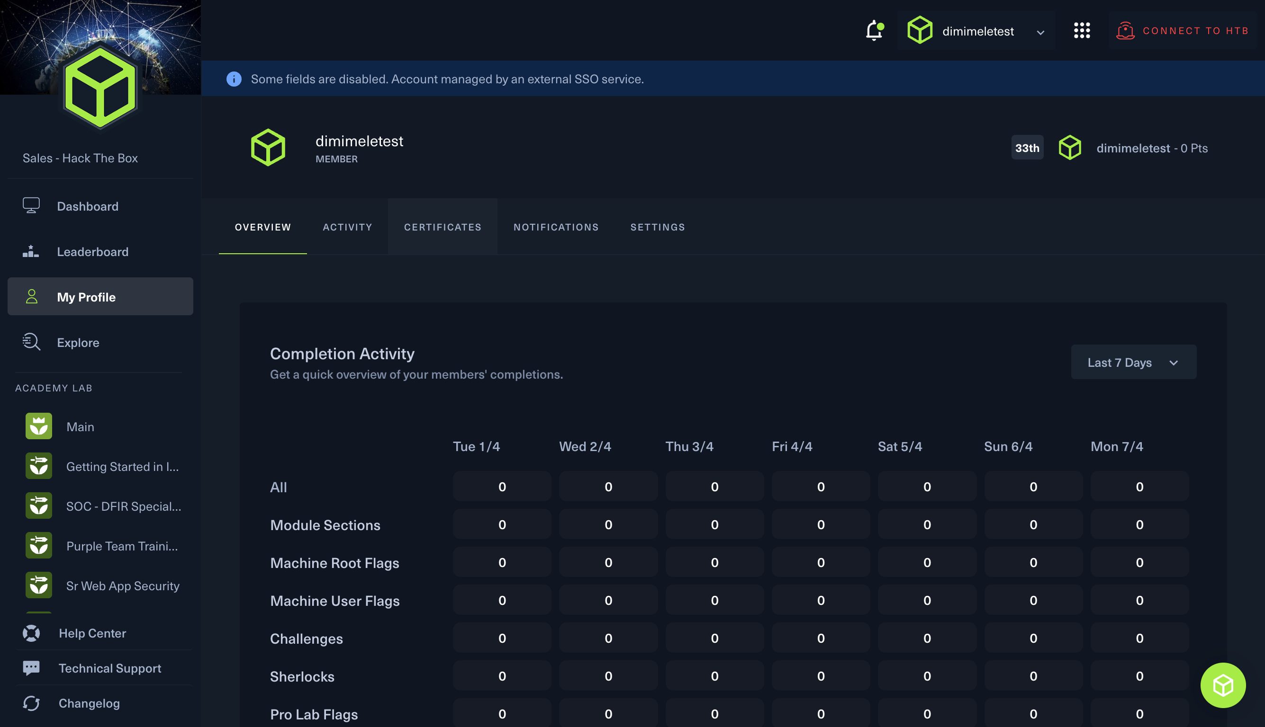Screen dimensions: 1265x727
Task: Open the apps grid menu icon
Action: coord(1082,30)
